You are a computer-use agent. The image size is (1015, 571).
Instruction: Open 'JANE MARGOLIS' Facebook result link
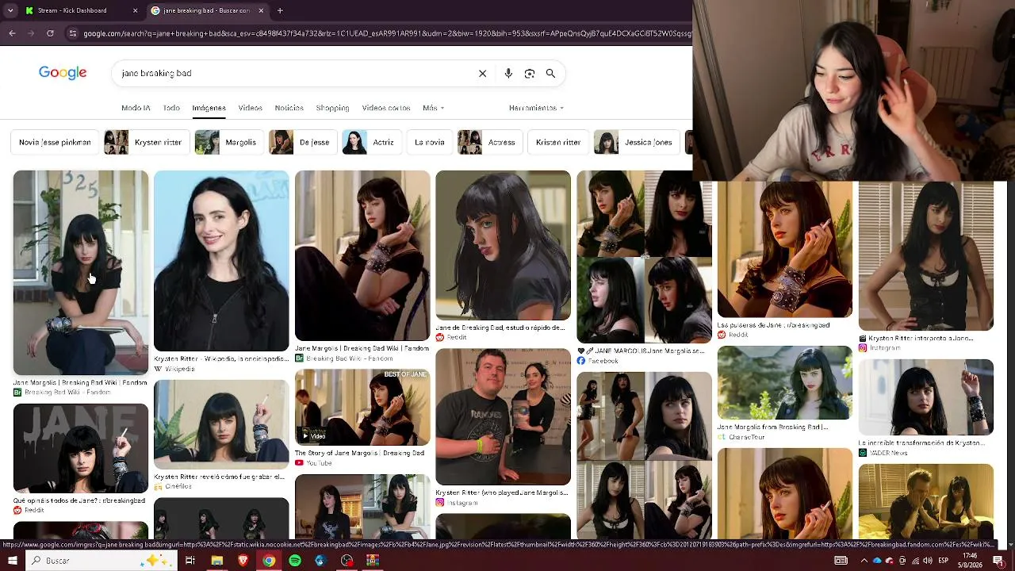tap(641, 351)
